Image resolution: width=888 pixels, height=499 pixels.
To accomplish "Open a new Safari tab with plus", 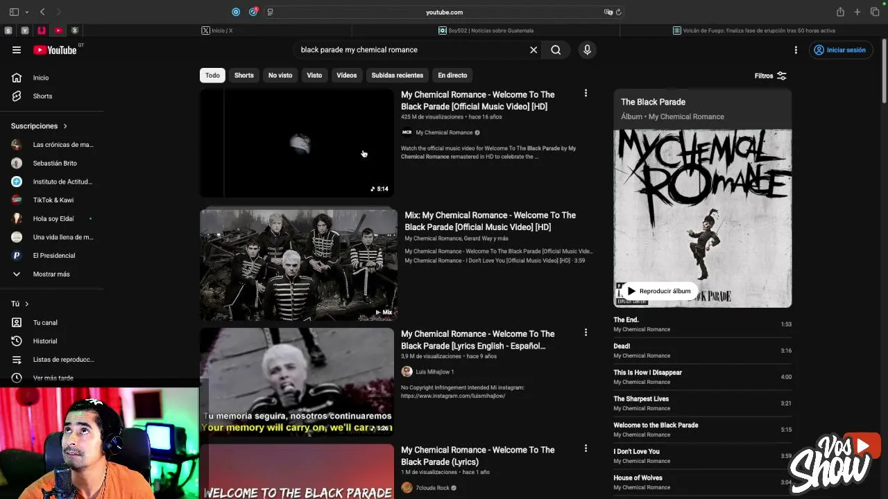I will [857, 12].
